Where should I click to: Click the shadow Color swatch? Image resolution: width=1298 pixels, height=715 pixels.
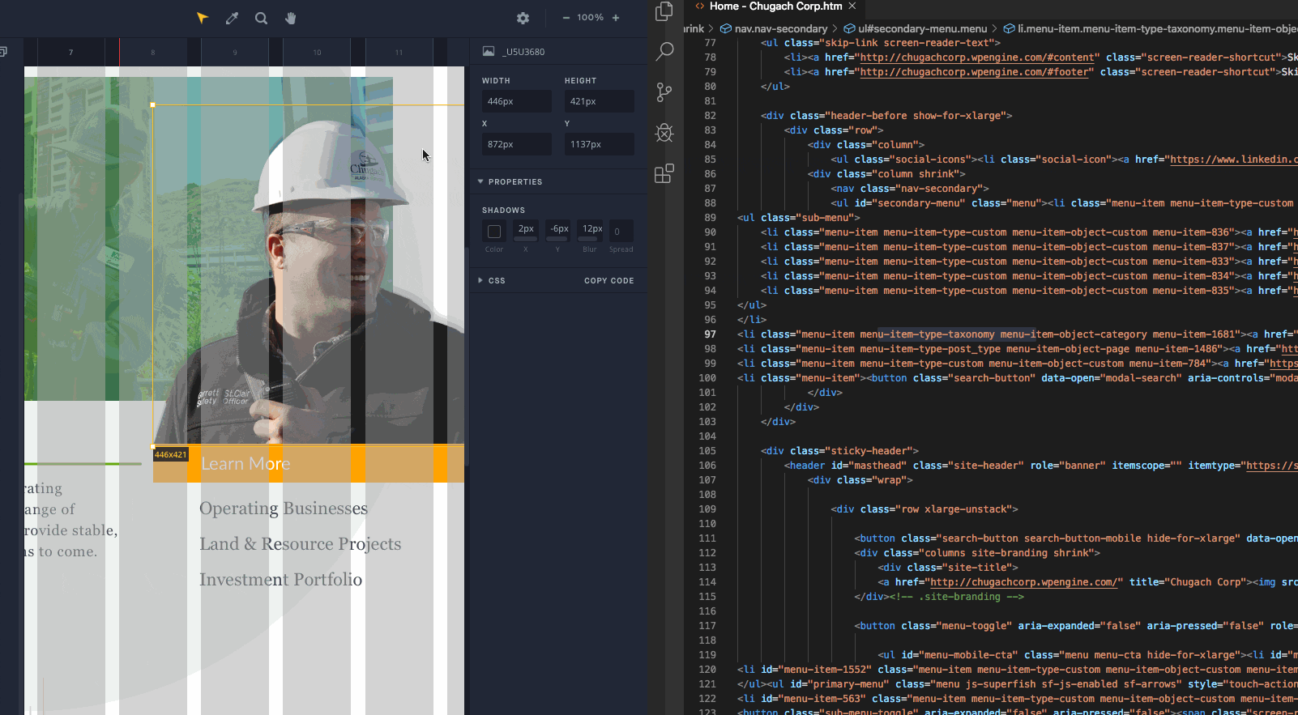494,232
